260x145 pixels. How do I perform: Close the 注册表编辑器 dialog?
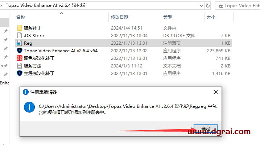(216, 92)
